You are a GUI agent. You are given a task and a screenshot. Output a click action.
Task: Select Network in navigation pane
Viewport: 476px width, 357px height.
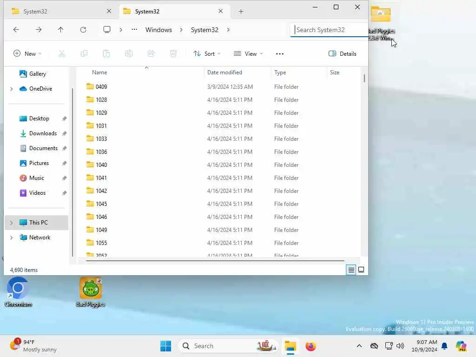[40, 238]
